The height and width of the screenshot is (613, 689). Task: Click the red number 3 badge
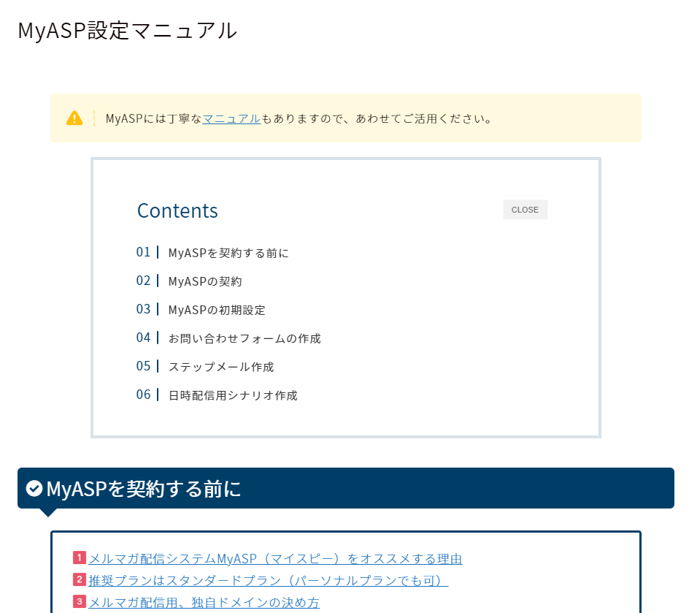[x=79, y=601]
